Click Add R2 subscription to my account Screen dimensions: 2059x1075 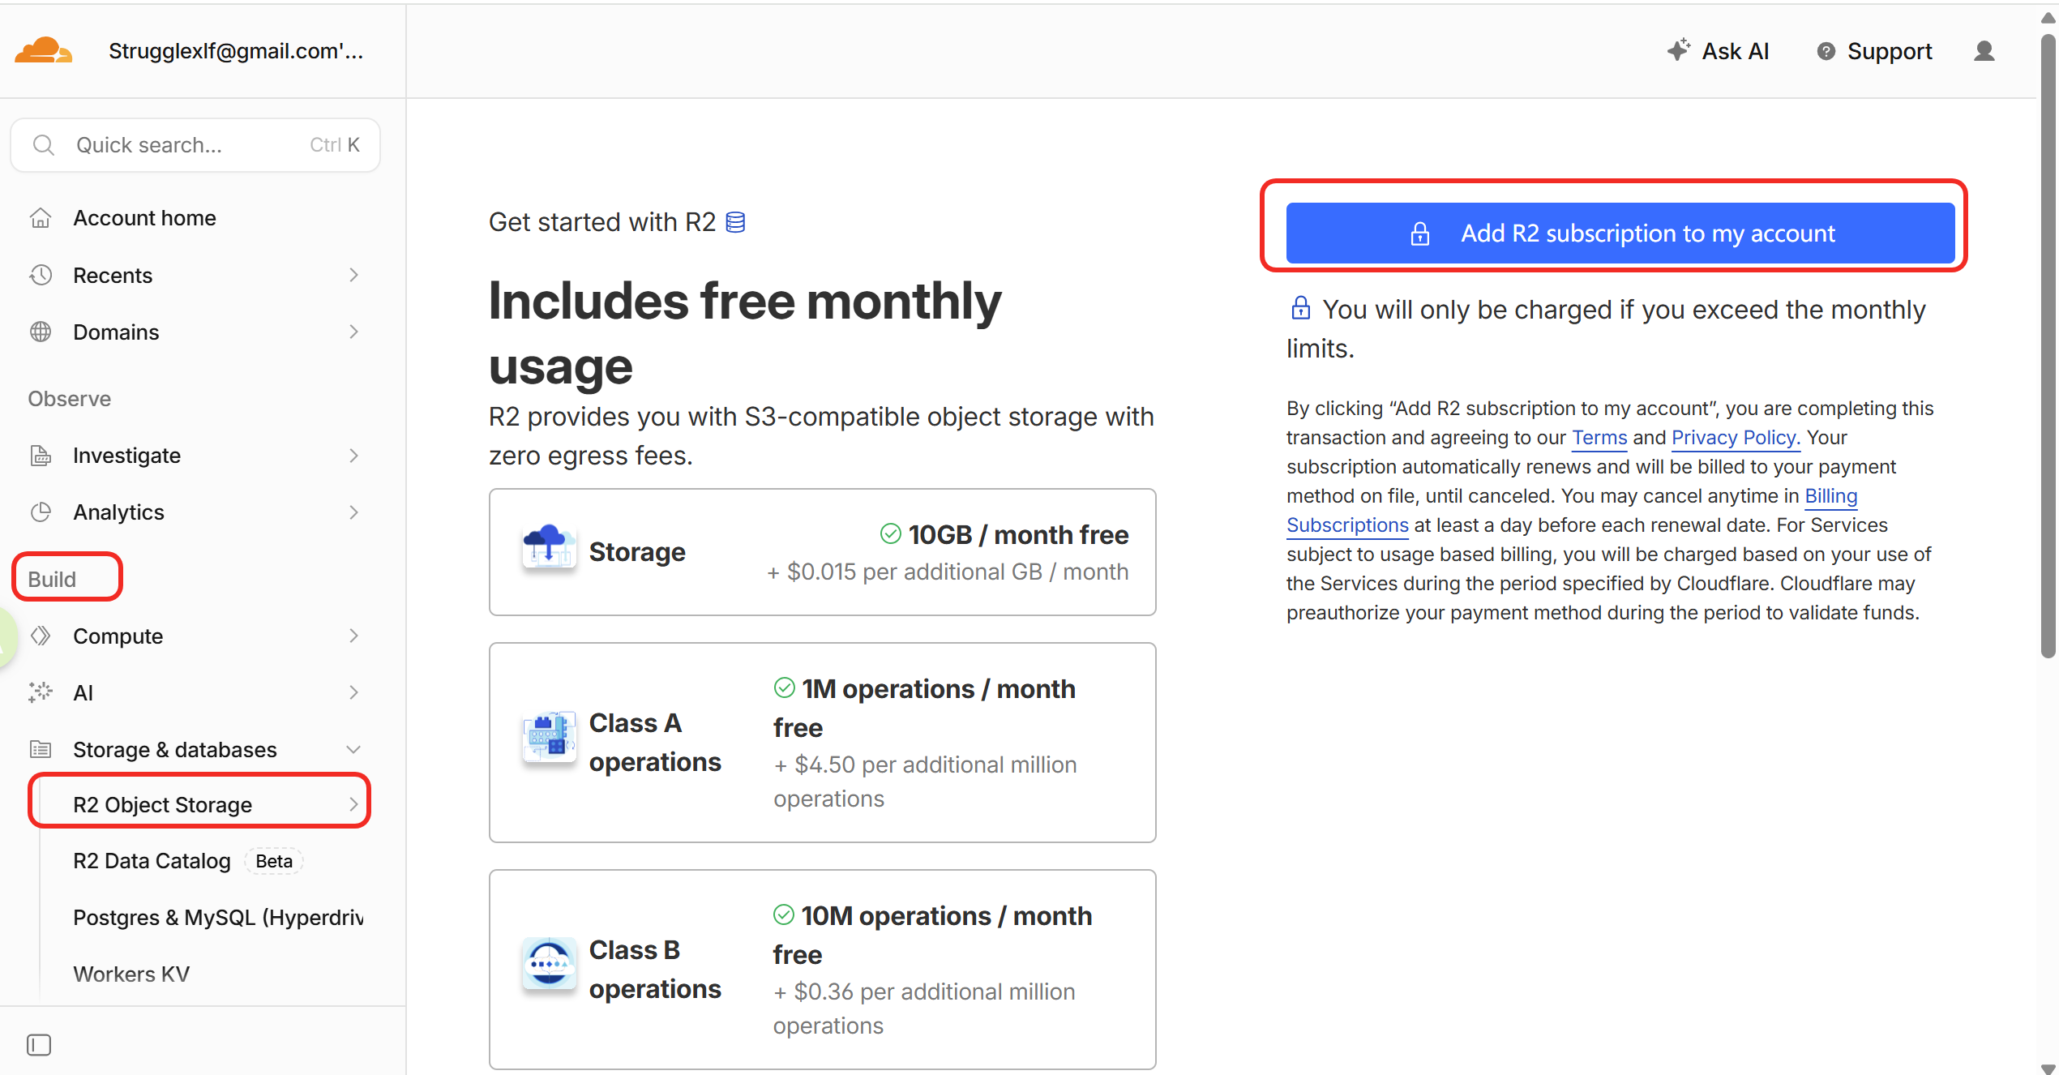[1620, 233]
